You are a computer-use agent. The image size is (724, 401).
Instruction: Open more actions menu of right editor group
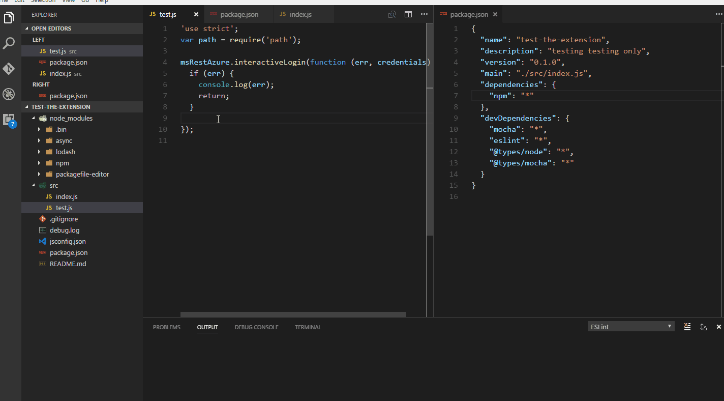[718, 14]
